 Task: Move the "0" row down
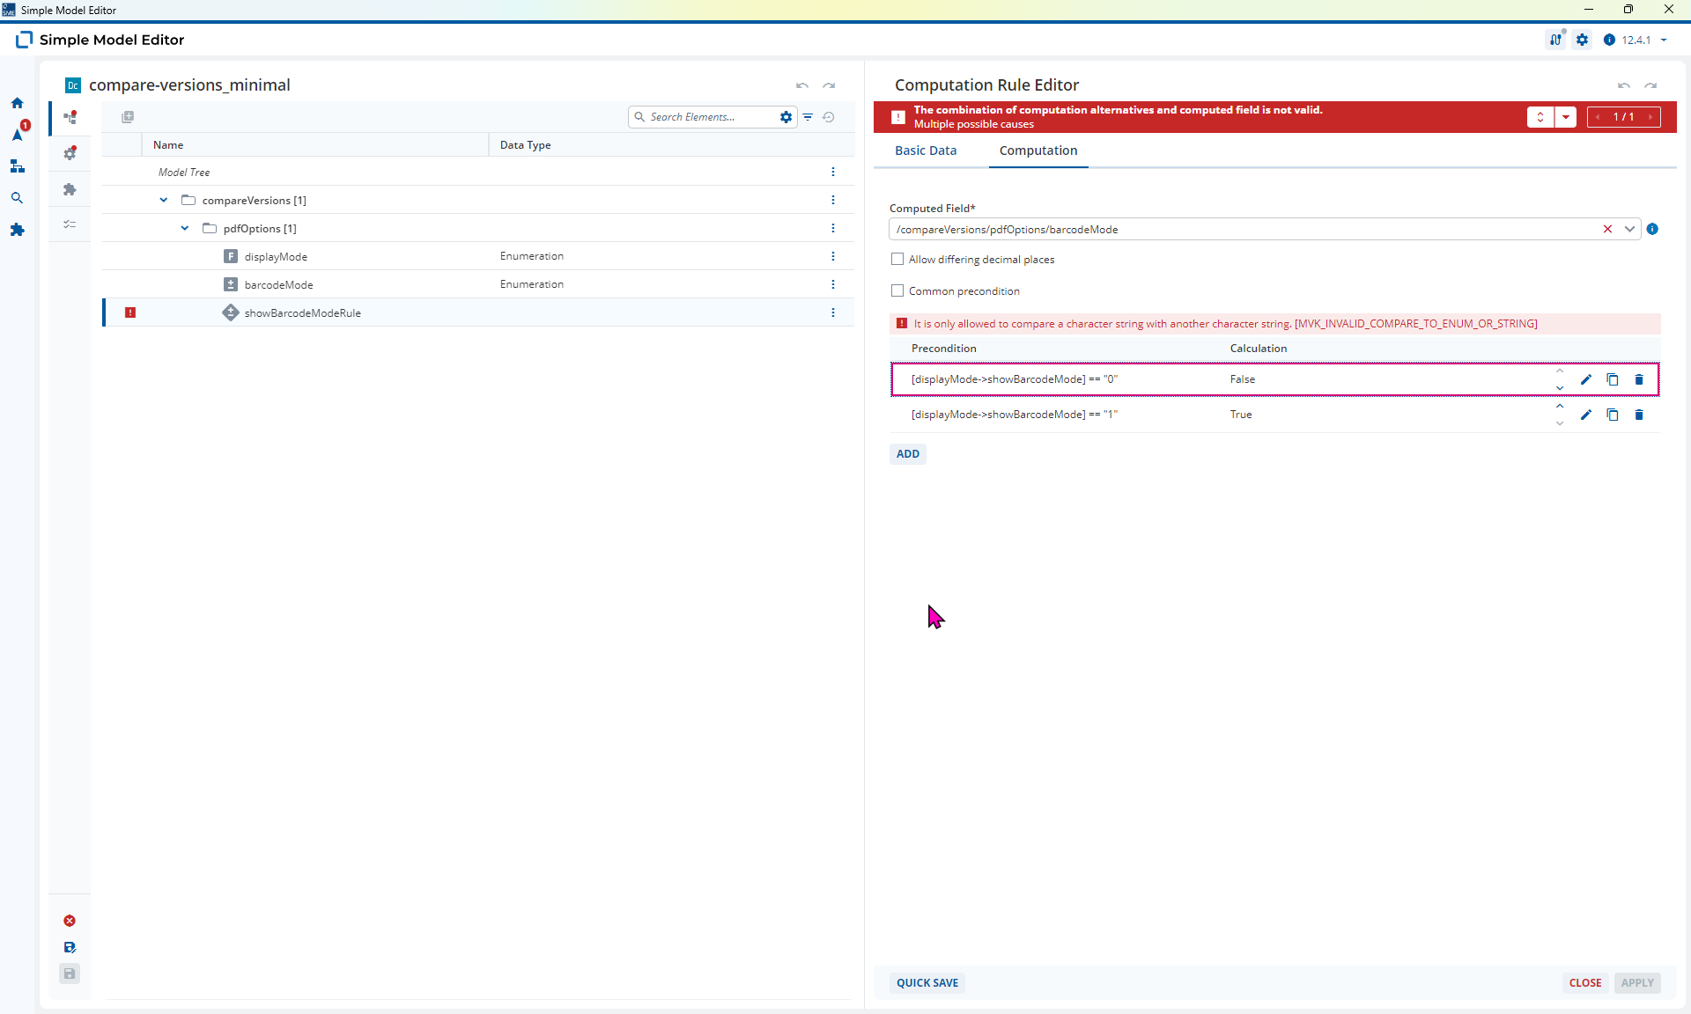[1560, 388]
